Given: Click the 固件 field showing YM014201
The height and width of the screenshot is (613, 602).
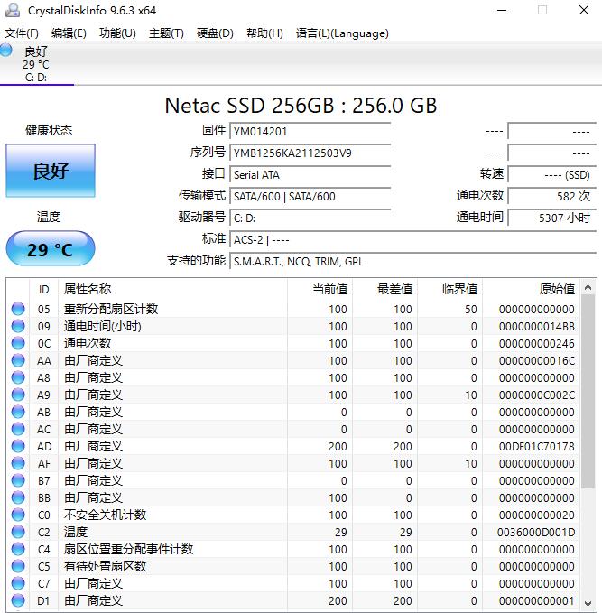Looking at the screenshot, I should click(x=310, y=132).
